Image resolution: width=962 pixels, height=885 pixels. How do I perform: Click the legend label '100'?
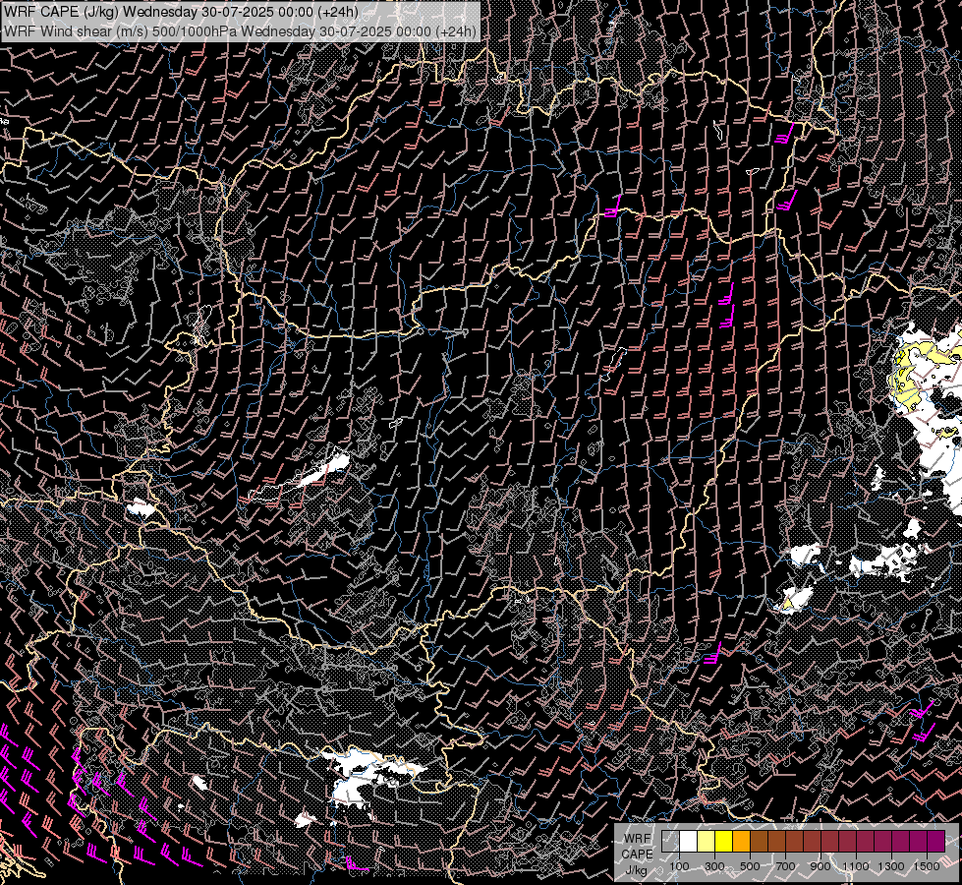point(679,866)
